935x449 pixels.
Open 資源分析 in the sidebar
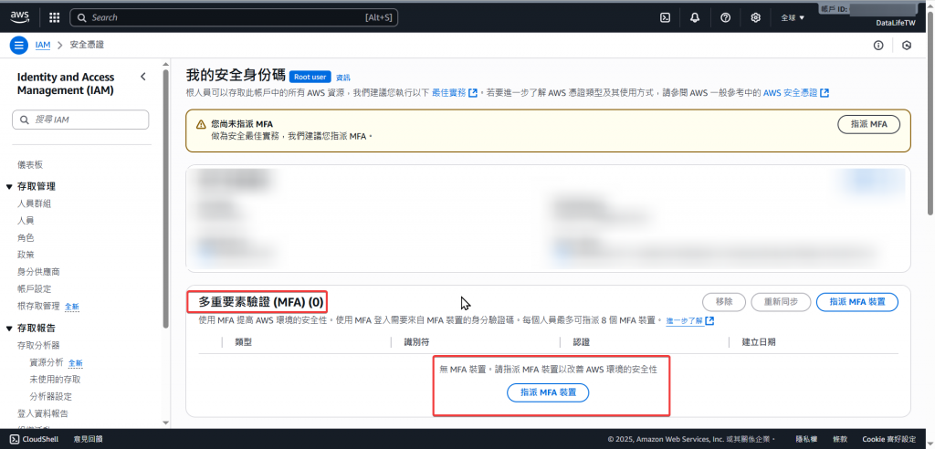[47, 362]
